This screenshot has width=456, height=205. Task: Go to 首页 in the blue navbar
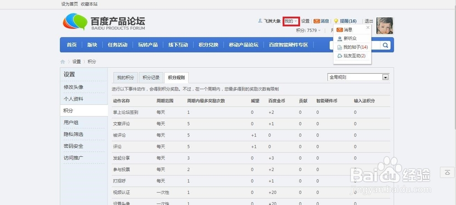(x=72, y=45)
